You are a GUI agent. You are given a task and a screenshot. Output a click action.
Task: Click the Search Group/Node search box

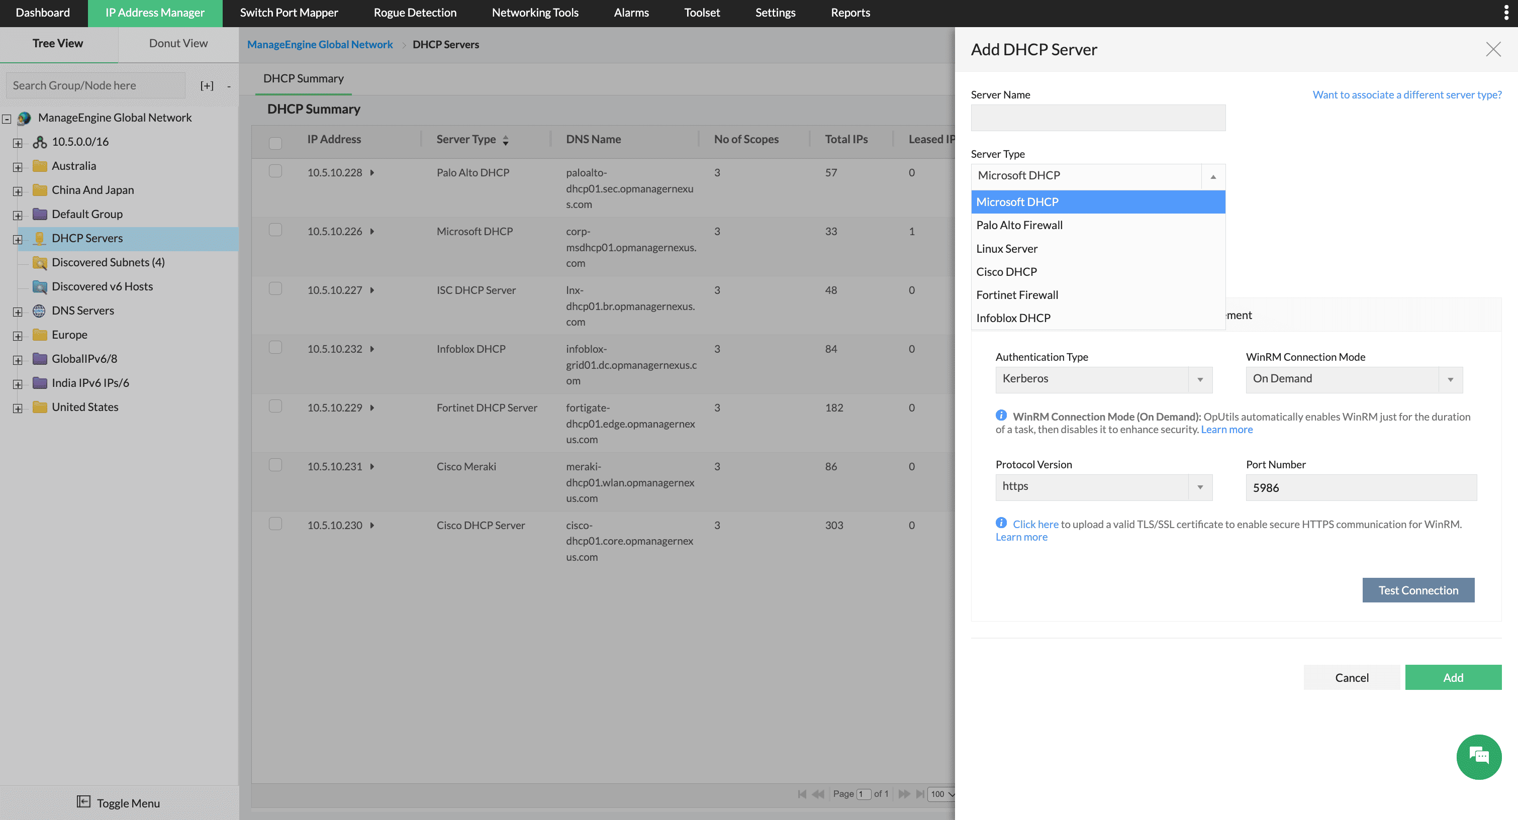pyautogui.click(x=96, y=86)
